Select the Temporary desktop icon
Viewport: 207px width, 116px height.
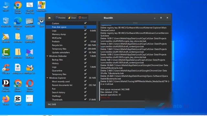coord(41,6)
